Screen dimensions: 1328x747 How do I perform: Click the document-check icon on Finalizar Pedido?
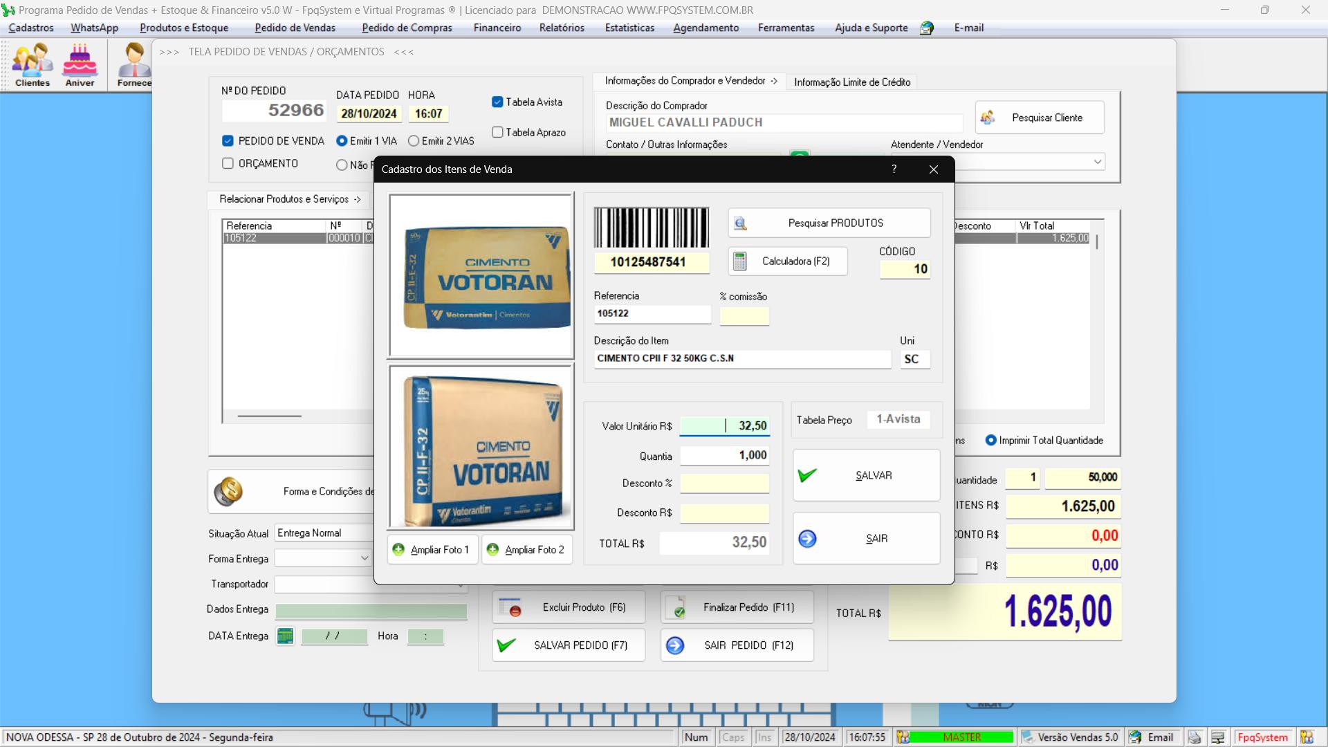click(x=676, y=608)
